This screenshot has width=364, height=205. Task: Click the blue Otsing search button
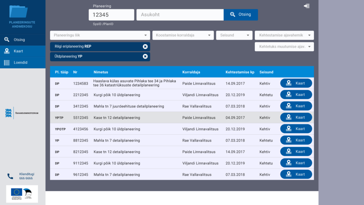point(241,15)
